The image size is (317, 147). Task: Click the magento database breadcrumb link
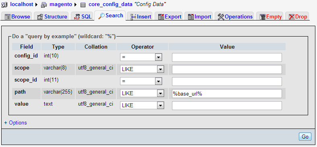(x=61, y=4)
